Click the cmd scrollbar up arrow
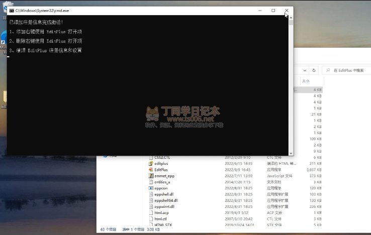The width and height of the screenshot is (371, 235). point(291,18)
